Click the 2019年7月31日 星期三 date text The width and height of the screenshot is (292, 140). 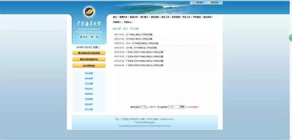(88, 47)
